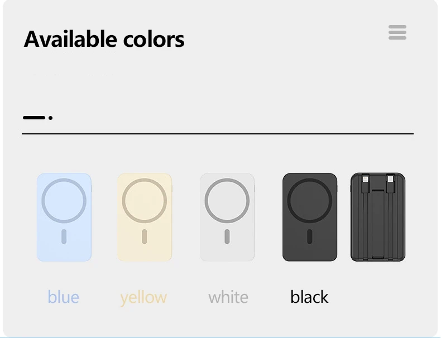Click the "white" color label
This screenshot has height=338, width=441.
point(228,297)
